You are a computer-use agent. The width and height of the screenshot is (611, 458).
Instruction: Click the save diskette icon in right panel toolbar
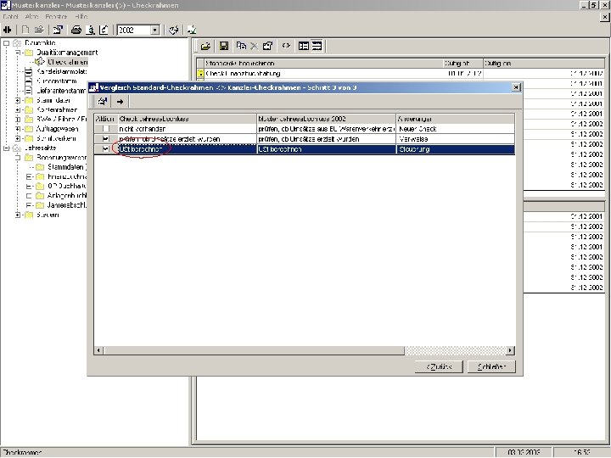pos(224,46)
